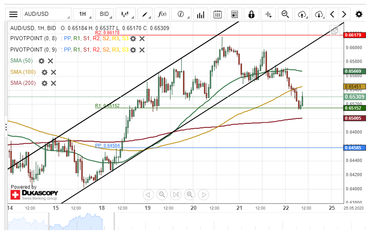368x233 pixels.
Task: Pop out the chart to new window
Action: (335, 30)
